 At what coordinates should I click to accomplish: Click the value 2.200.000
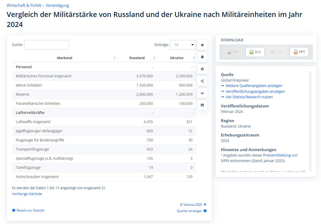[x=184, y=76]
